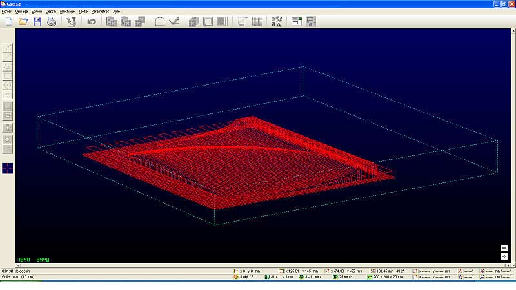Click the green 340° rotation angle readout
This screenshot has width=516, height=290.
click(x=43, y=260)
